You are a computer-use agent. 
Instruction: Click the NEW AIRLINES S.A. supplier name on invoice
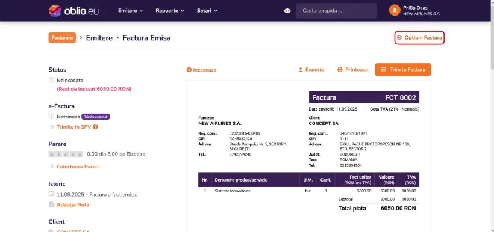click(220, 124)
